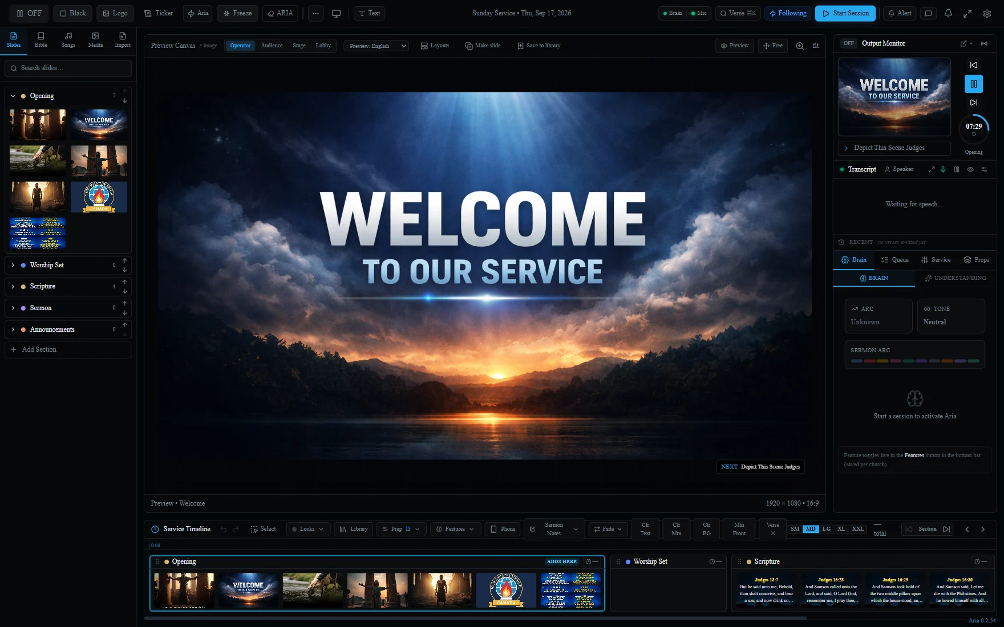Enter fullscreen with the expand arrows icon
1004x627 pixels.
click(967, 13)
